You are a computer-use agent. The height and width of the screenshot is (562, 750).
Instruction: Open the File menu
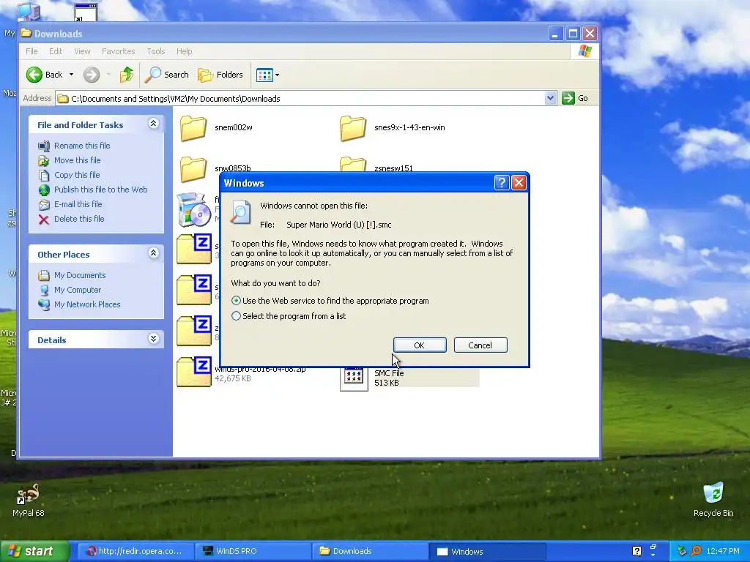point(31,51)
